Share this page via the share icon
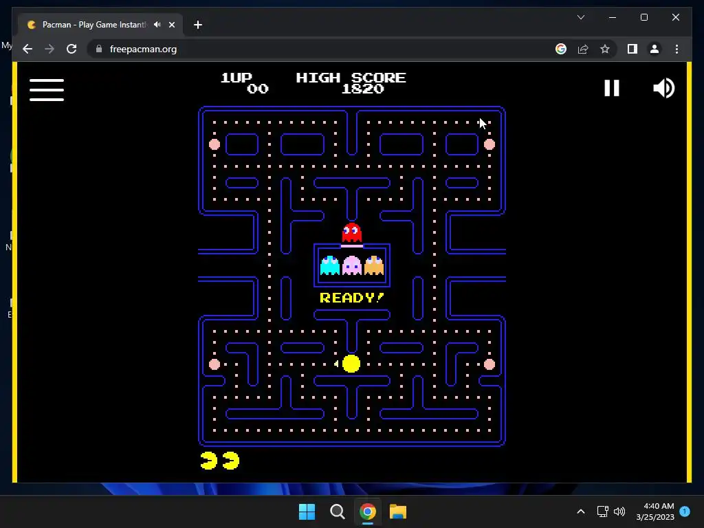The height and width of the screenshot is (528, 704). click(583, 49)
